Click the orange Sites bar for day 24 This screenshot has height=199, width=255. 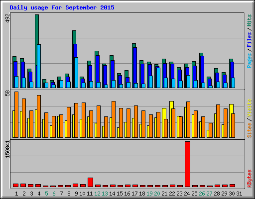point(188,120)
